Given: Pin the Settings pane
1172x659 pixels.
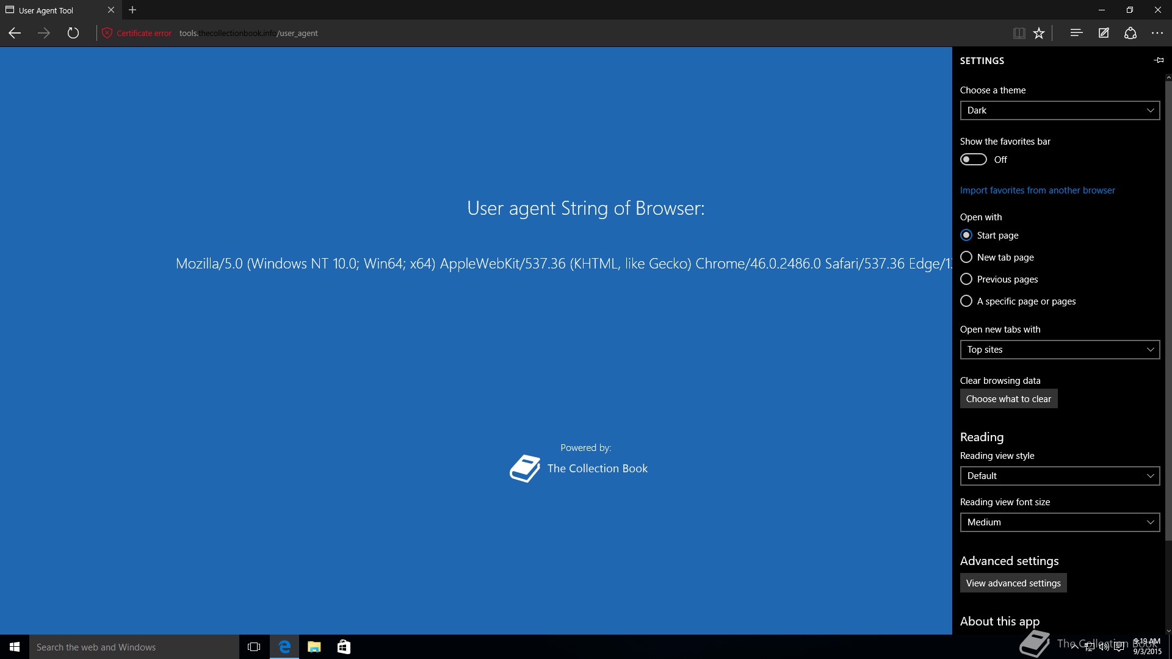Looking at the screenshot, I should (1159, 60).
